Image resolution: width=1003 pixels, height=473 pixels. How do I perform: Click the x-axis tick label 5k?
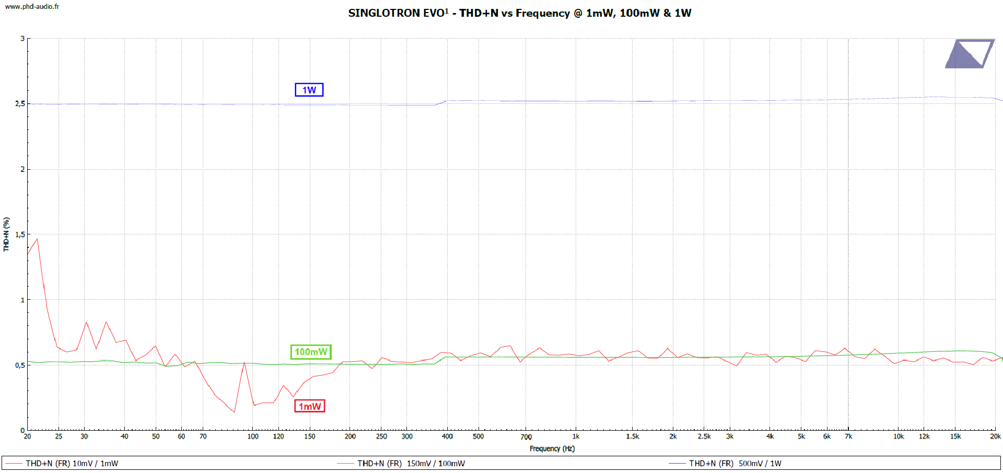click(801, 436)
